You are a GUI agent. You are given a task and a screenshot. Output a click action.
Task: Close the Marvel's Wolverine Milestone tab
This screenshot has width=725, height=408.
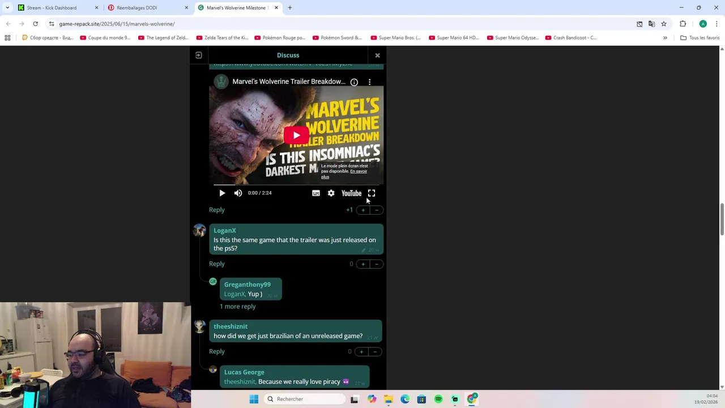click(x=276, y=8)
